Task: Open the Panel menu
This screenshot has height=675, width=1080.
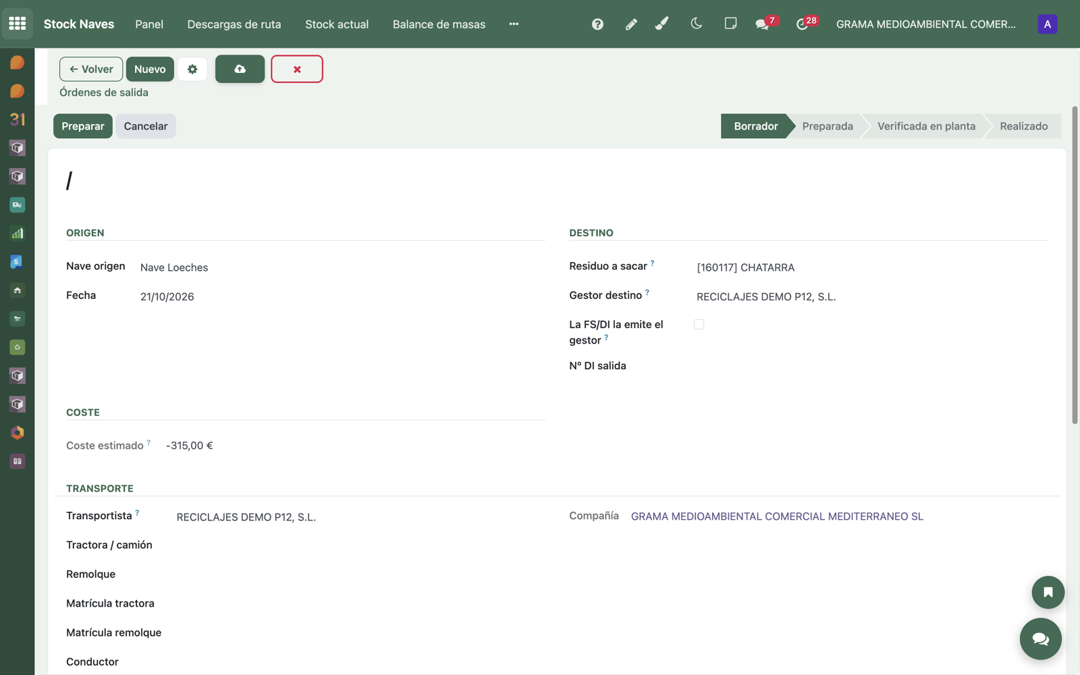Action: pyautogui.click(x=149, y=24)
